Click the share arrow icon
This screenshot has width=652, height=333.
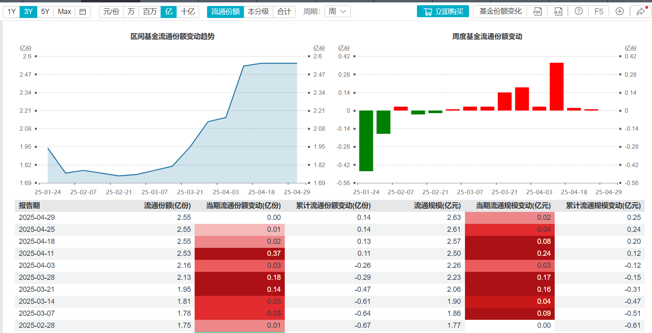(x=641, y=12)
